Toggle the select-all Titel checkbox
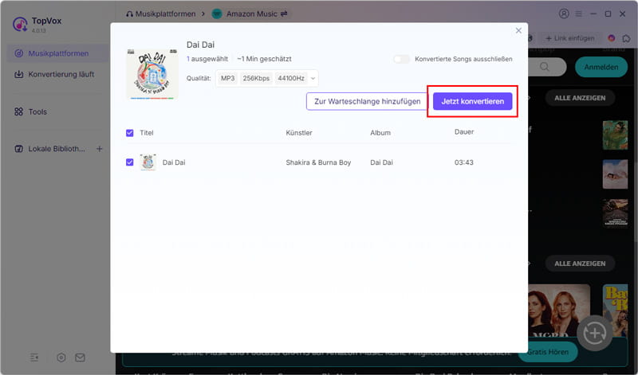Viewport: 638px width, 375px height. tap(130, 133)
